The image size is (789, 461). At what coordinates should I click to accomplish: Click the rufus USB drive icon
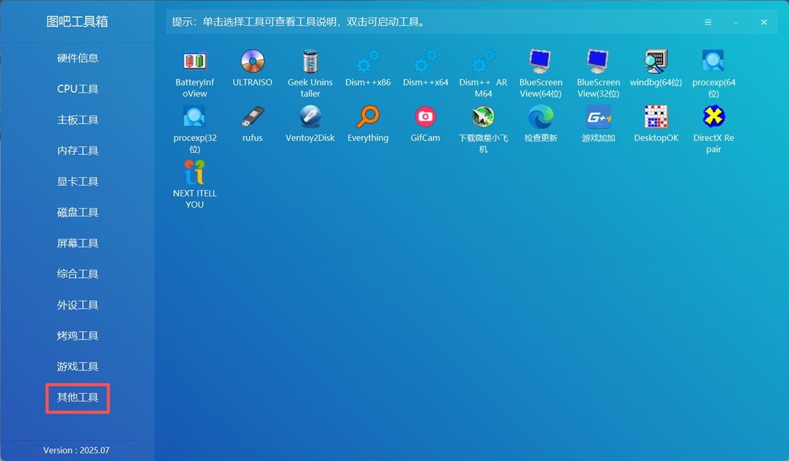252,118
